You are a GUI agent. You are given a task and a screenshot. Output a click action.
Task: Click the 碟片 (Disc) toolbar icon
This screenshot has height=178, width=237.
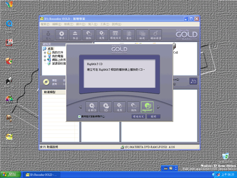point(62,35)
